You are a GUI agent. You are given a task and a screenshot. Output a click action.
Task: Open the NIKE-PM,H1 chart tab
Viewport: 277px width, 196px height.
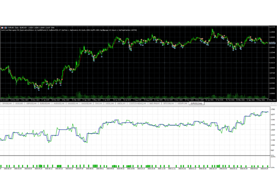coord(154,104)
